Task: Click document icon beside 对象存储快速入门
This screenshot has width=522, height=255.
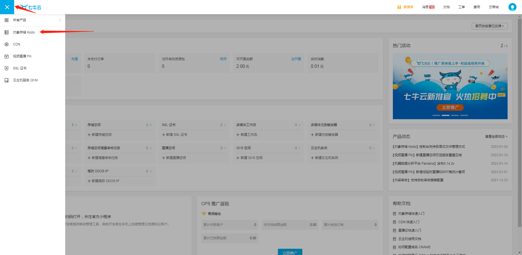Action: click(x=394, y=214)
